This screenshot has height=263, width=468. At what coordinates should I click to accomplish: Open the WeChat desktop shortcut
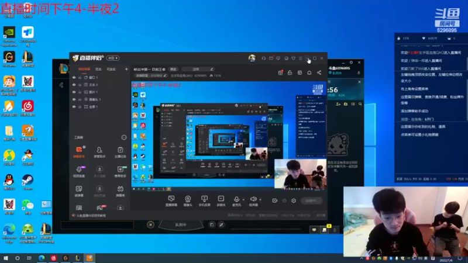[27, 207]
